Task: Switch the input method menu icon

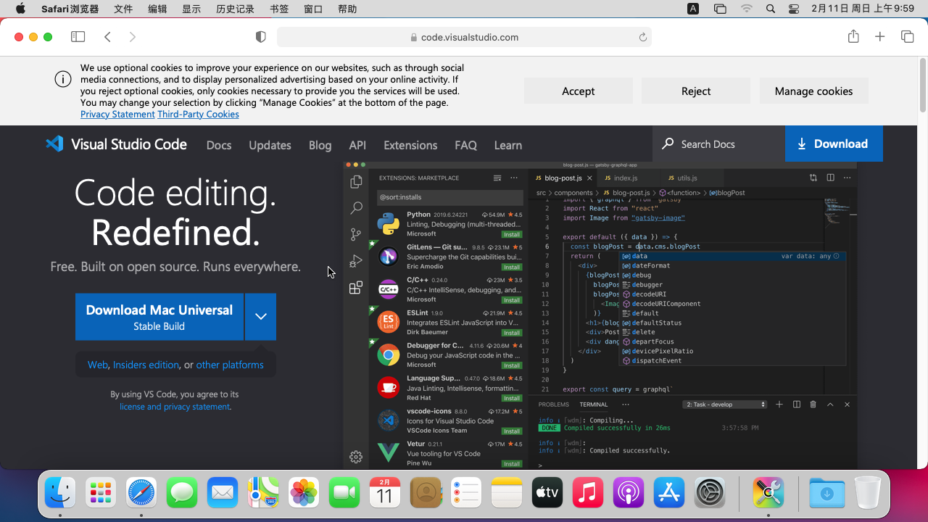Action: [x=693, y=9]
